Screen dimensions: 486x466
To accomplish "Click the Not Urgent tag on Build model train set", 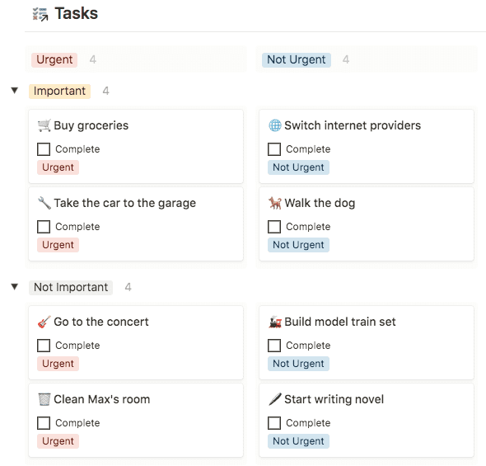I will pyautogui.click(x=298, y=364).
